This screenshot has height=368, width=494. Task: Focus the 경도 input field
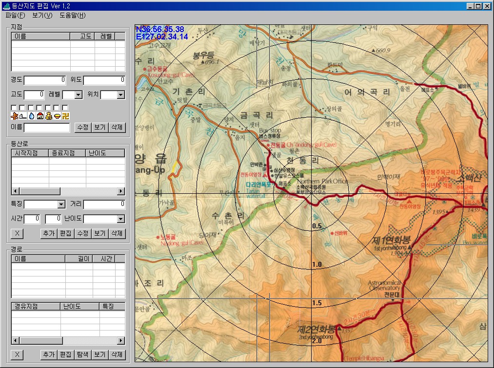pos(45,80)
